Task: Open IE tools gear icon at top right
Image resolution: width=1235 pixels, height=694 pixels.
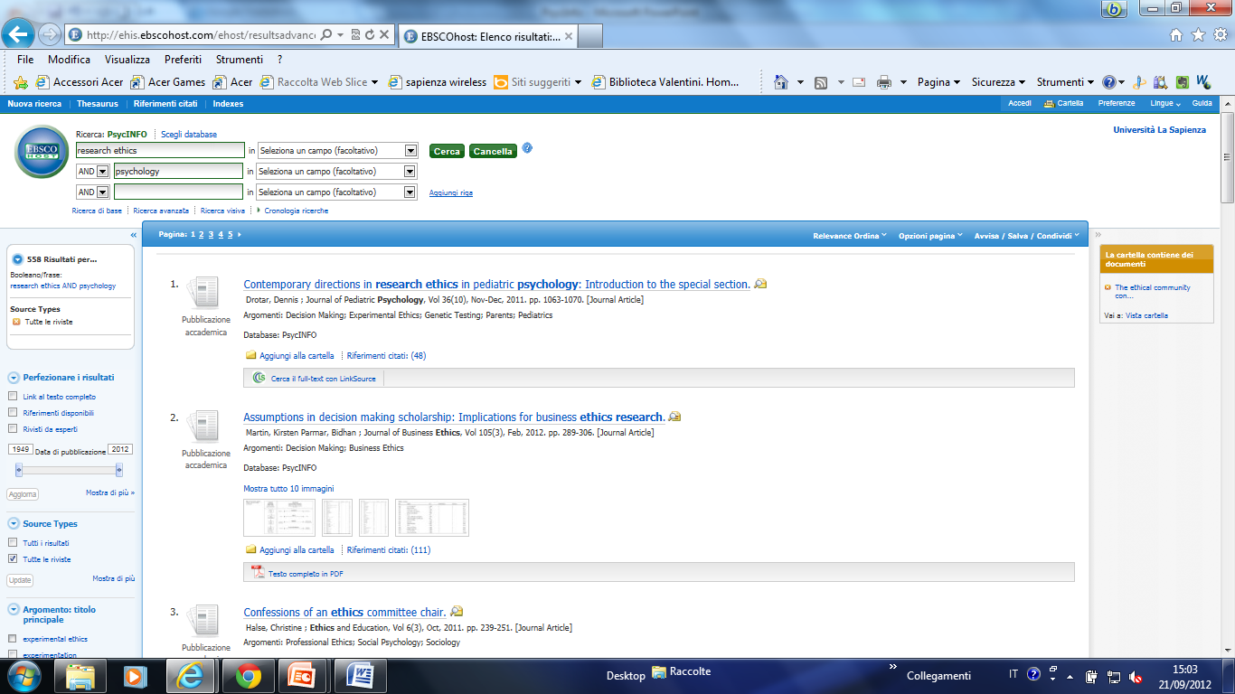Action: (1220, 35)
